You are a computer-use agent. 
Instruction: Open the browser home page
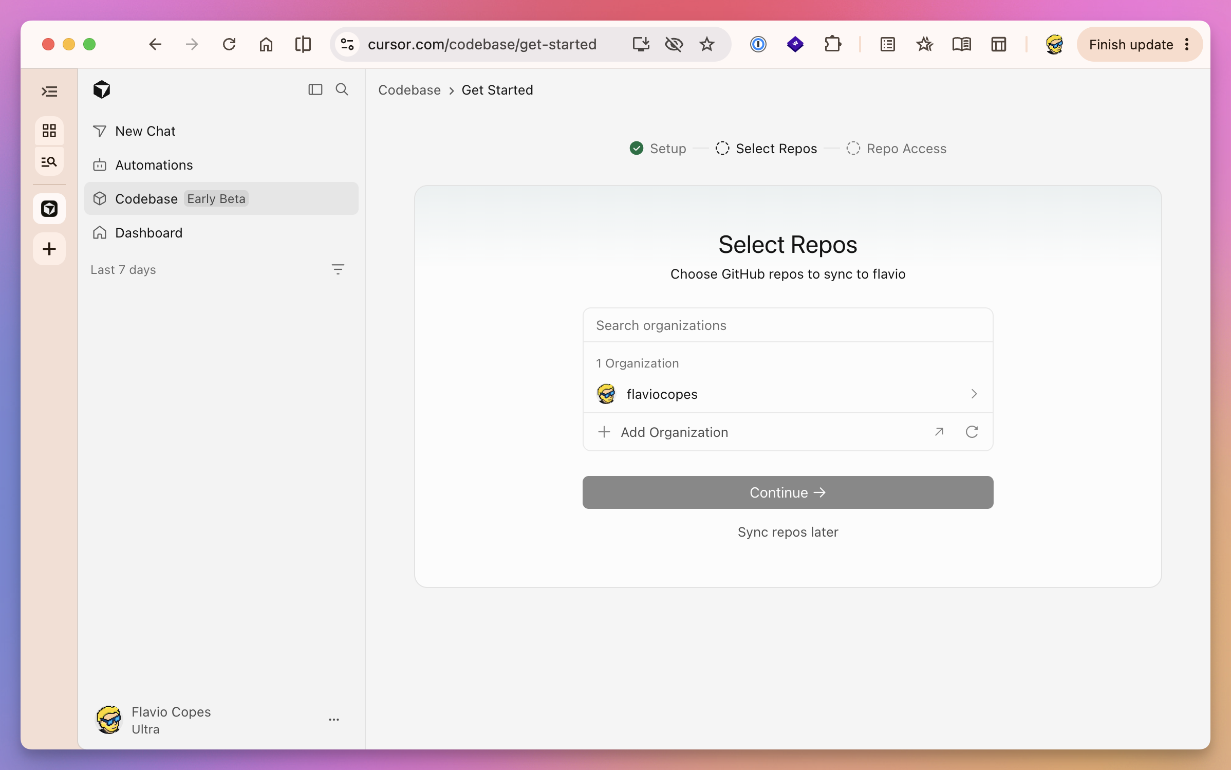click(266, 44)
